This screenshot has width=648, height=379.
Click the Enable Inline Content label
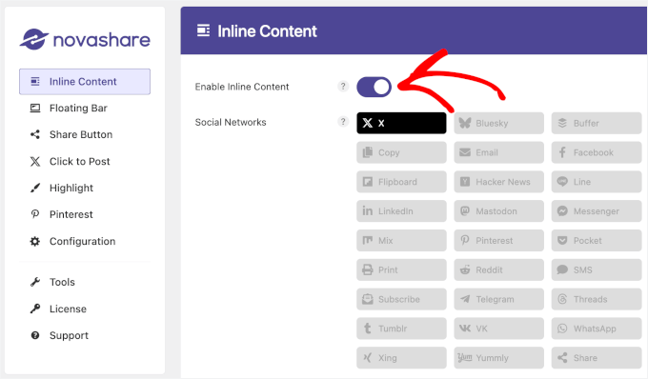click(242, 87)
